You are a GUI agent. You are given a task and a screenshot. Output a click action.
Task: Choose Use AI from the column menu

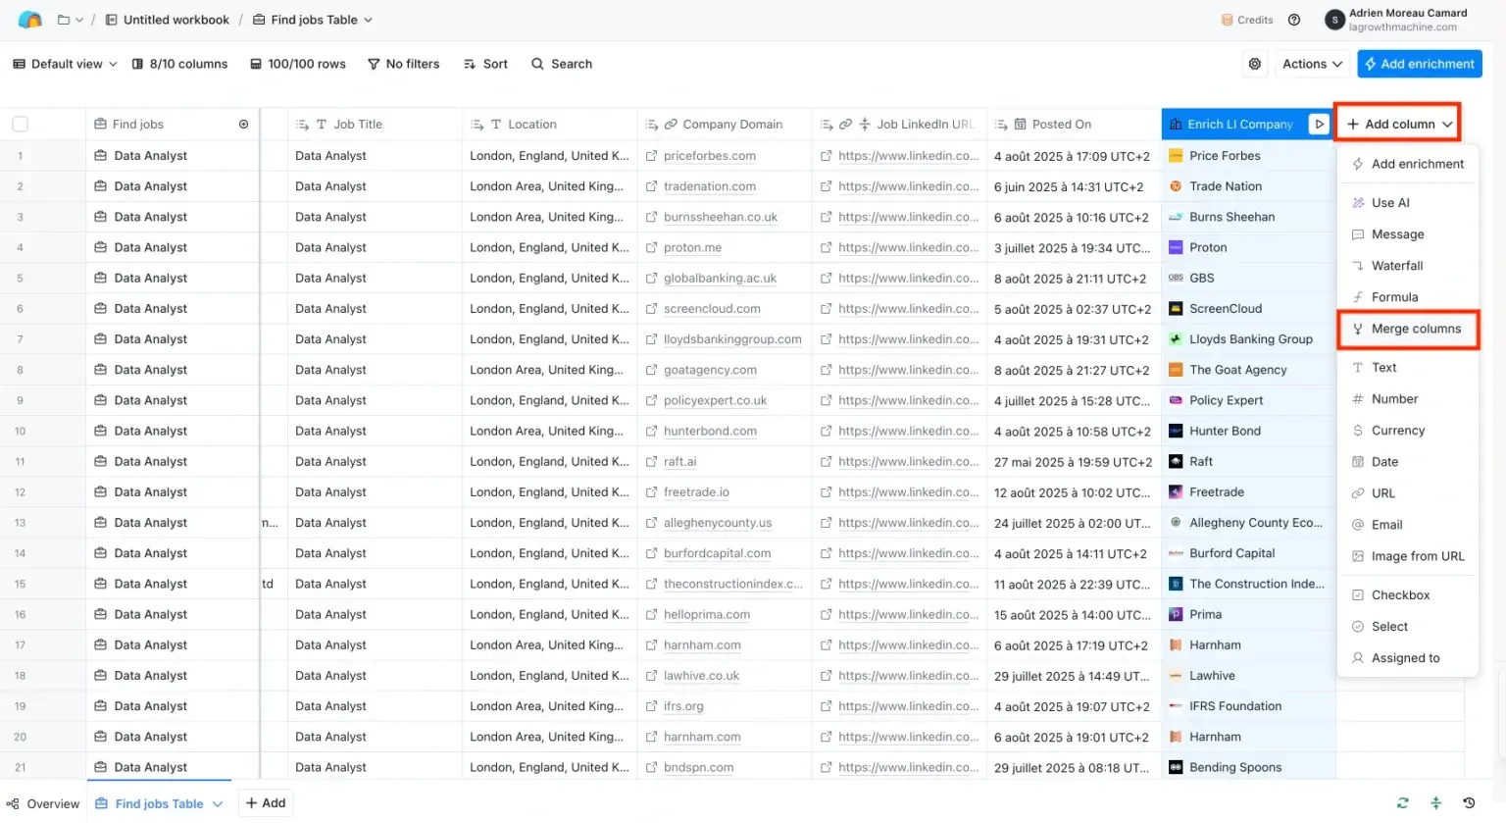click(x=1407, y=203)
